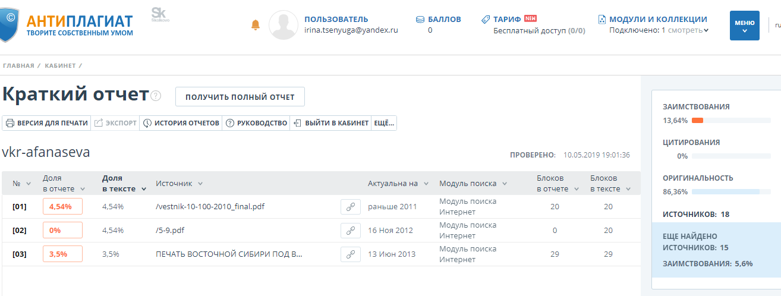
Task: Click the Skolkovo logo
Action: coord(159,15)
